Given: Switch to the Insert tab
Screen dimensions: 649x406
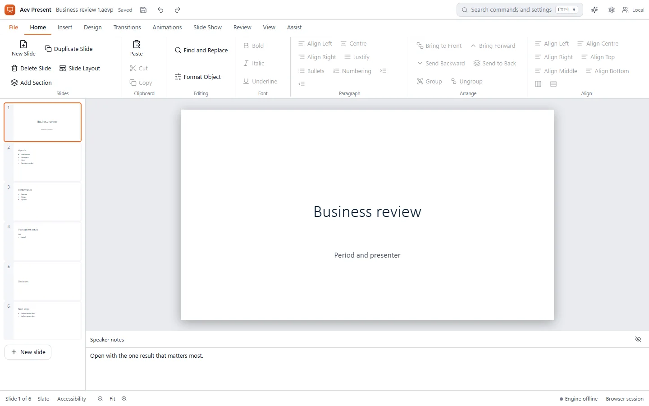Looking at the screenshot, I should click(65, 27).
